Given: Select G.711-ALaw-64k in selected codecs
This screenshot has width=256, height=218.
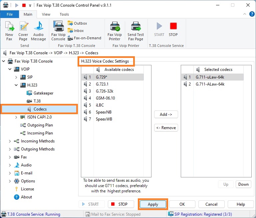Looking at the screenshot, I should click(212, 84).
